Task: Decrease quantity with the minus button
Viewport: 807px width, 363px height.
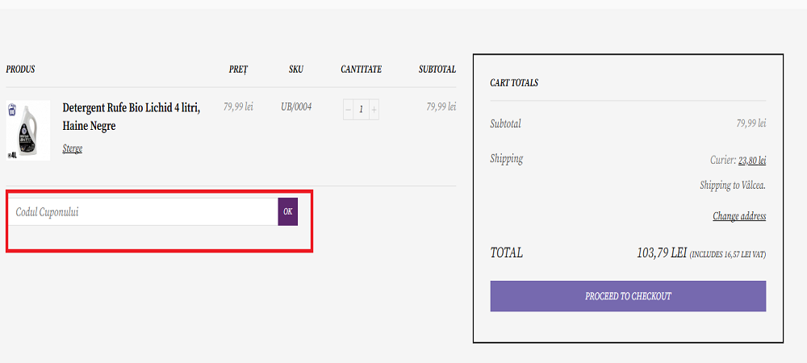Action: click(x=348, y=109)
